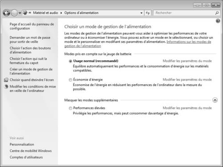Modify settings of Économie d'énergie mode
This screenshot has width=223, height=167.
pos(187,80)
